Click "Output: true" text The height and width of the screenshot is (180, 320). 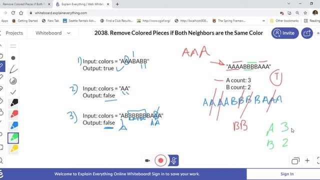98,68
